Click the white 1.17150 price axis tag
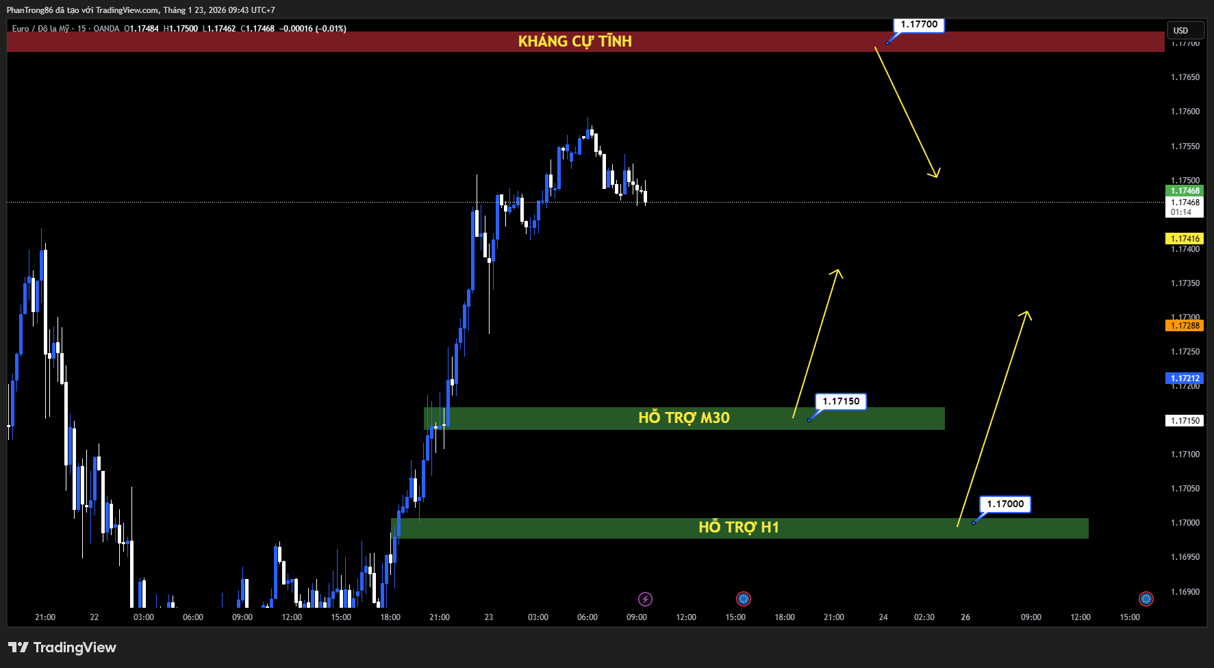1214x668 pixels. pos(1185,421)
